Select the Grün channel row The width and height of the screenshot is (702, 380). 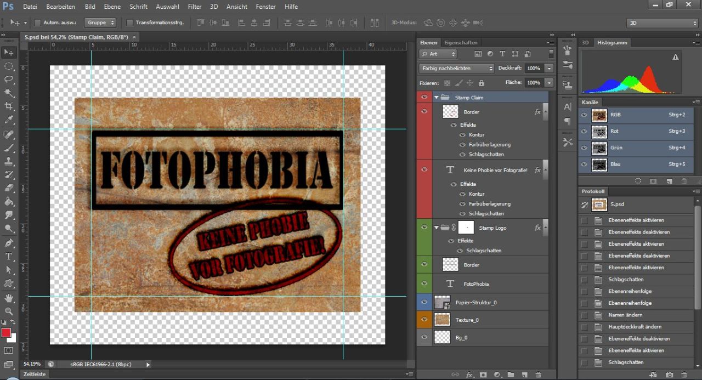[x=636, y=148]
